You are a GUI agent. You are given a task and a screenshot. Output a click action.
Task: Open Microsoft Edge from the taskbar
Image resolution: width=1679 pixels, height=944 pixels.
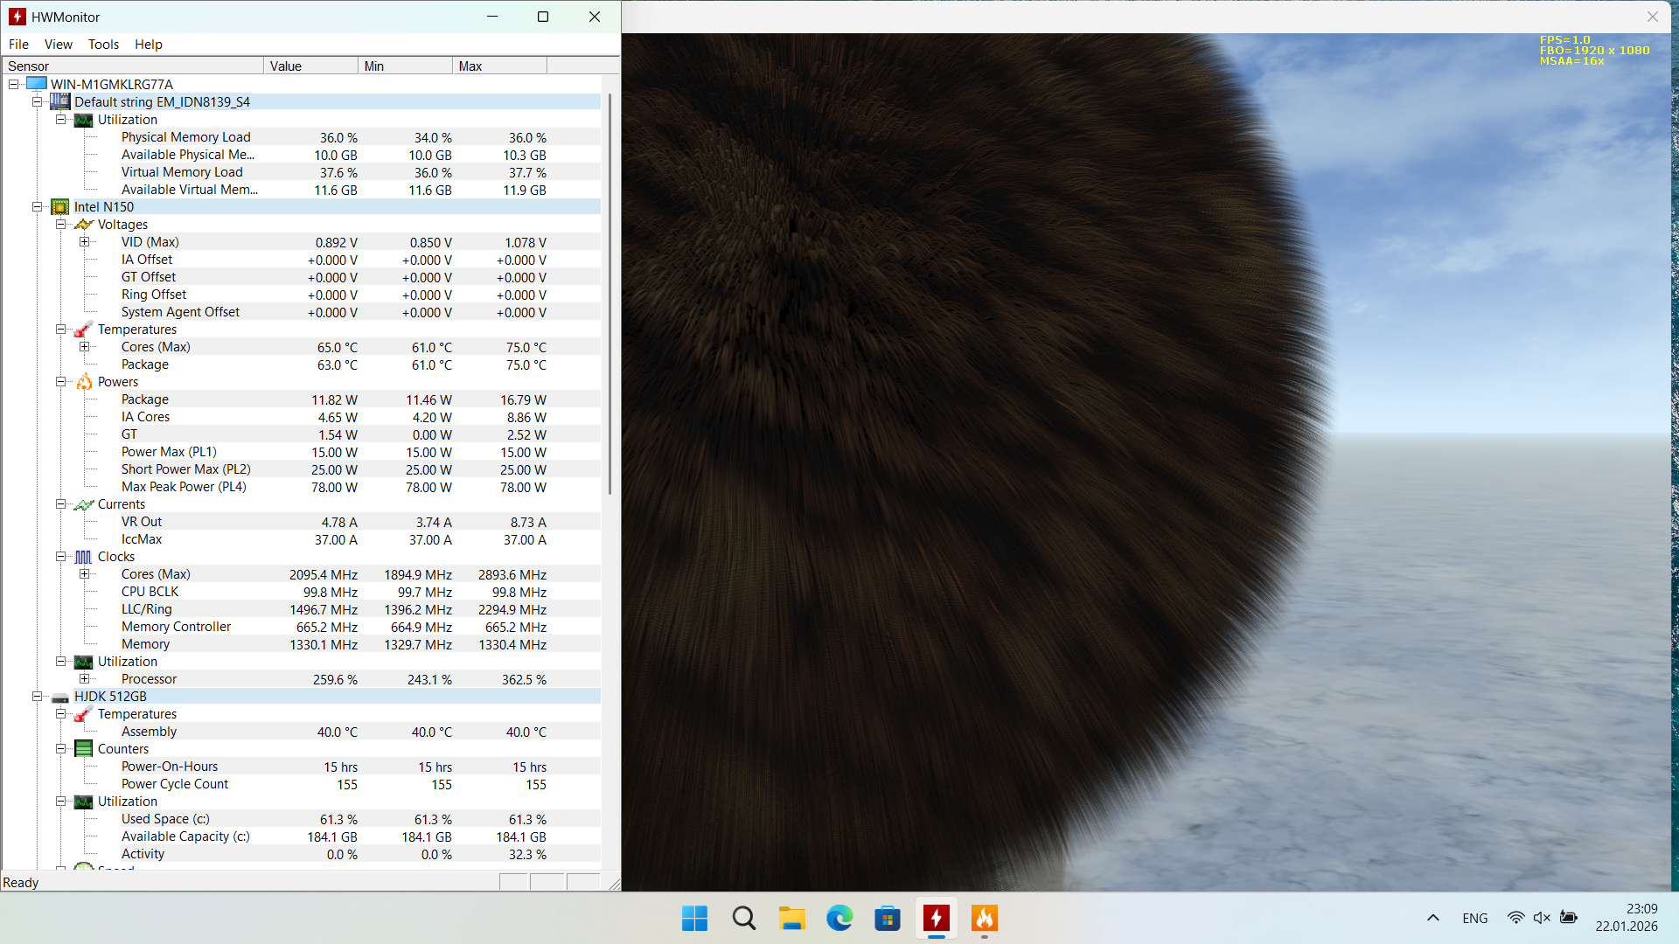[839, 918]
